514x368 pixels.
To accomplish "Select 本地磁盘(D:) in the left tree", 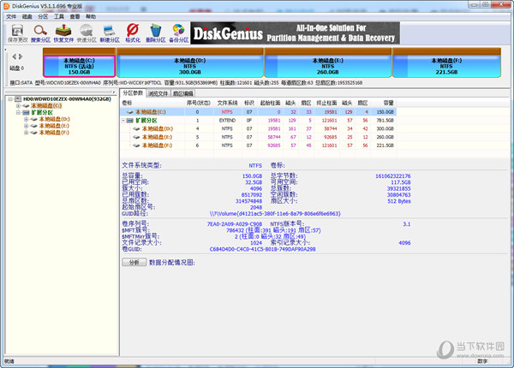I will [55, 119].
